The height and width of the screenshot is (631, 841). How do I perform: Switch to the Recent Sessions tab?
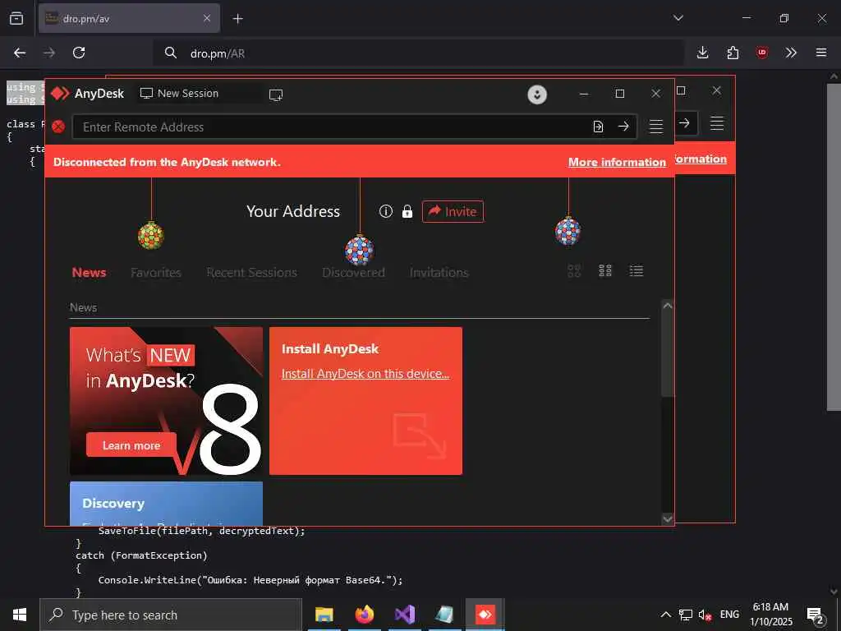tap(251, 273)
